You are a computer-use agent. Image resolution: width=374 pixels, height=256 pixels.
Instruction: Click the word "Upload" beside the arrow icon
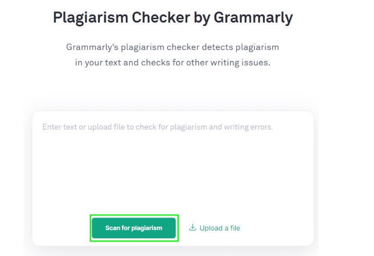pyautogui.click(x=210, y=228)
